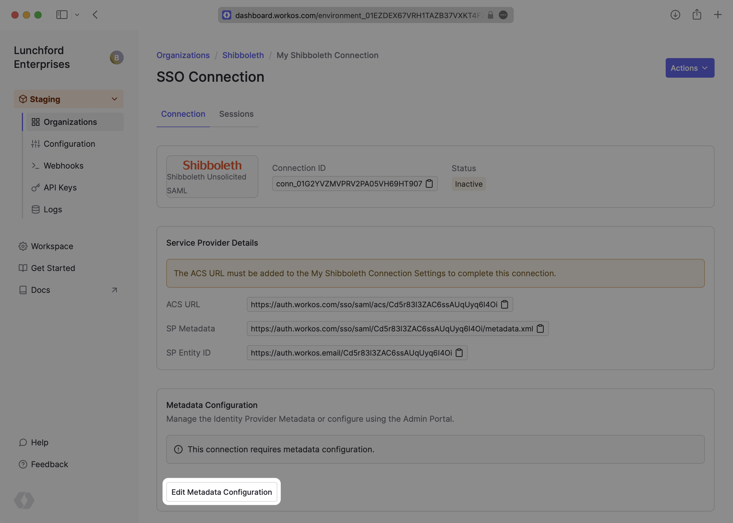The height and width of the screenshot is (523, 733).
Task: Expand sidebar toggle options chevron
Action: (x=77, y=15)
